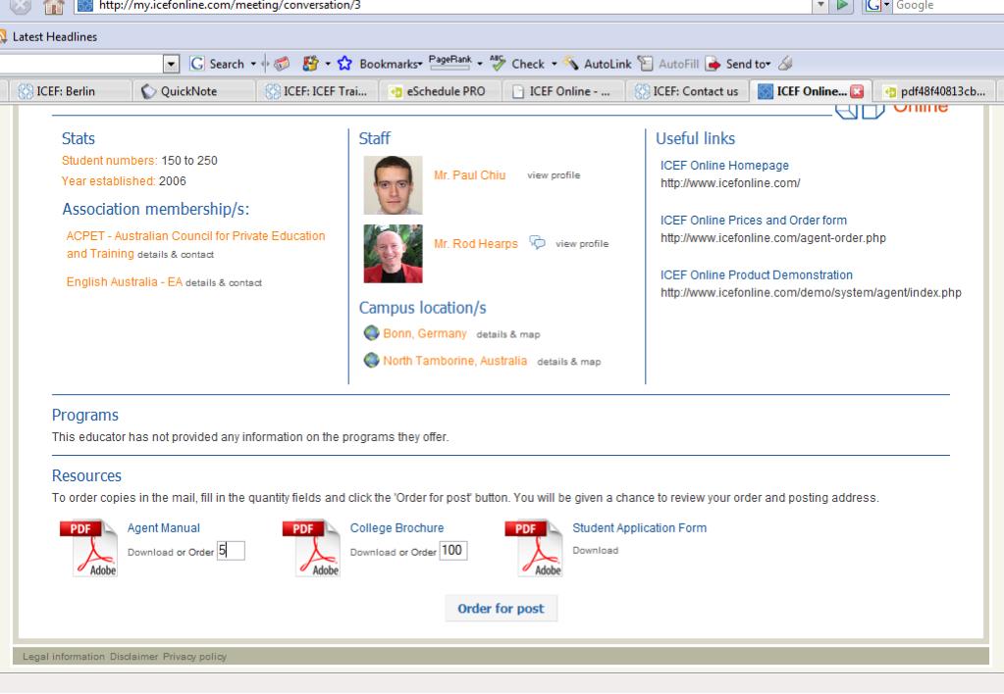The image size is (1004, 694).
Task: View profile of Mr. Paul Chiu
Action: (x=554, y=175)
